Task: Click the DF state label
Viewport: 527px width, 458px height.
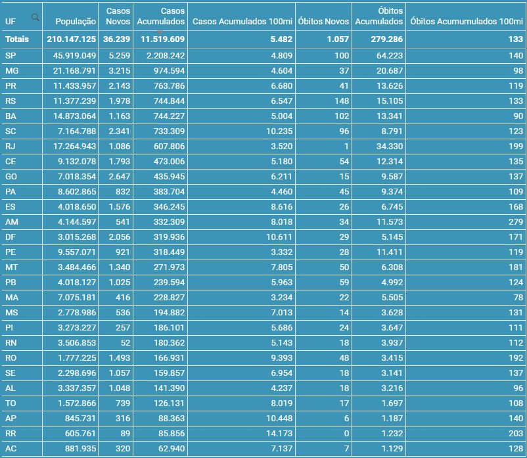Action: (11, 237)
